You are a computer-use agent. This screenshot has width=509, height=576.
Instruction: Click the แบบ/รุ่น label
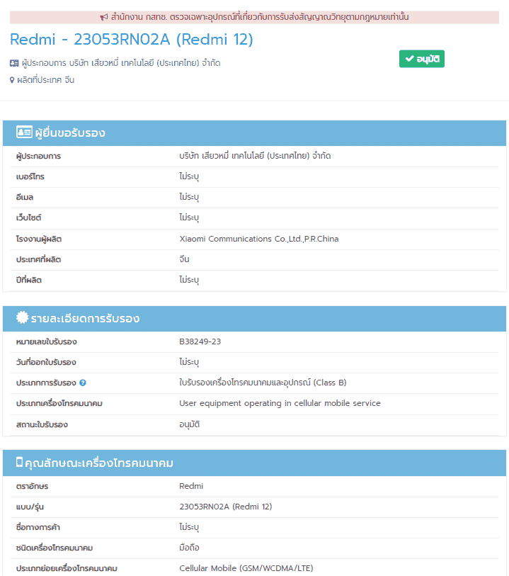(x=30, y=507)
